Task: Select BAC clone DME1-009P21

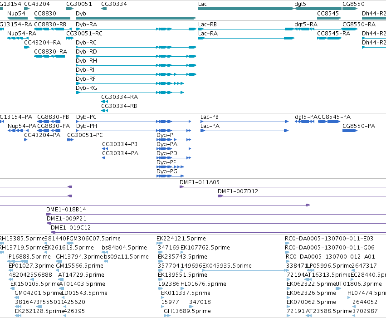Action: pos(67,219)
